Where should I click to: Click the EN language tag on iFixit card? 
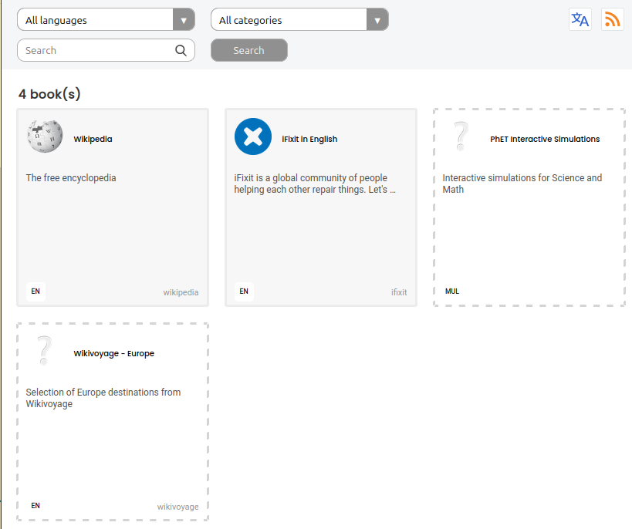coord(244,291)
